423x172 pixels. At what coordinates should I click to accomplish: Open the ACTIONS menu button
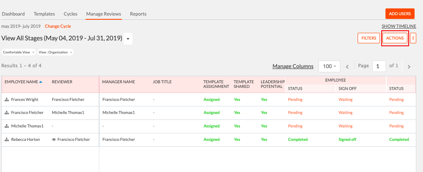(x=395, y=38)
